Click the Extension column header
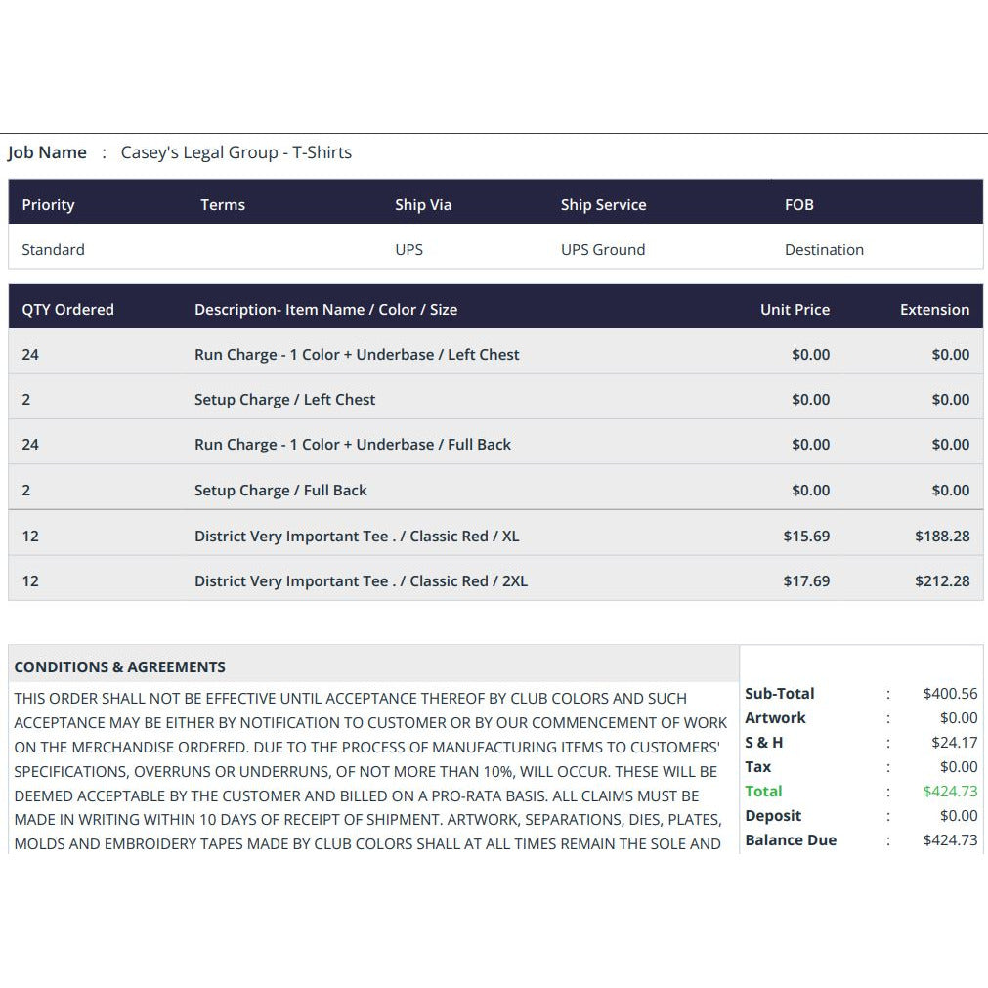 point(935,310)
